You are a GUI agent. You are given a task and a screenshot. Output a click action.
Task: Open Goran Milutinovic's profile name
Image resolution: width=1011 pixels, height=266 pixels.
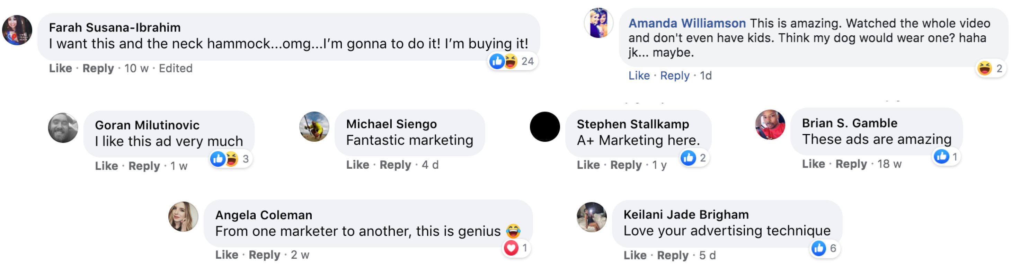(x=147, y=125)
